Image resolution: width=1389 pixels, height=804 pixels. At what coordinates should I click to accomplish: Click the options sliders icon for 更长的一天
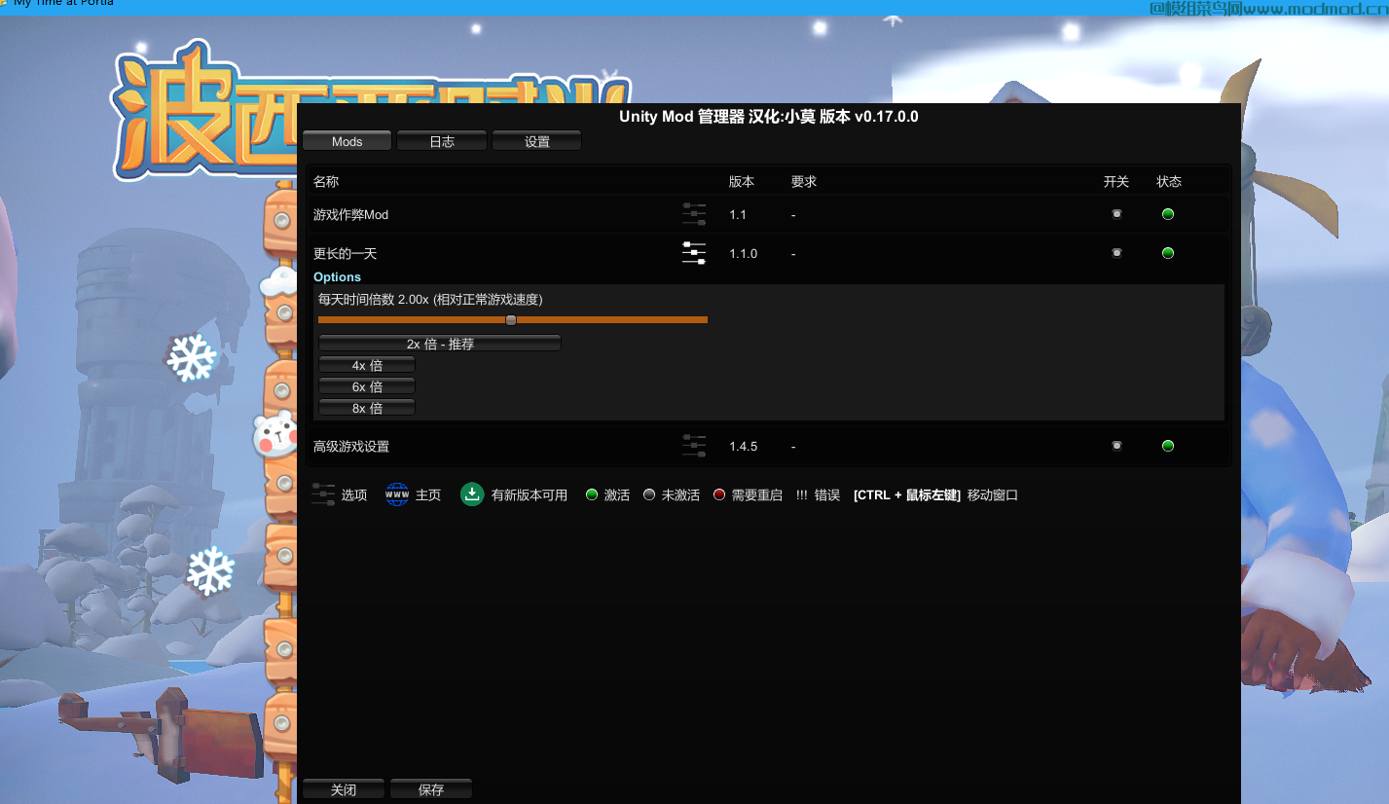tap(694, 254)
